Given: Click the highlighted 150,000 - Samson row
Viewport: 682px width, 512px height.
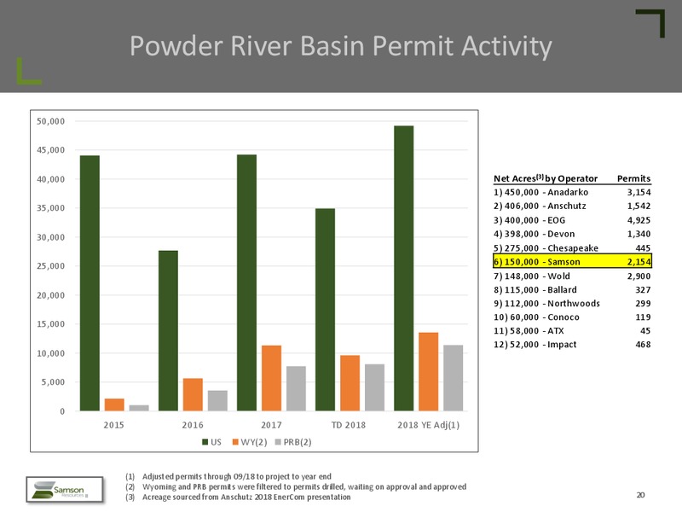Looking at the screenshot, I should (572, 262).
